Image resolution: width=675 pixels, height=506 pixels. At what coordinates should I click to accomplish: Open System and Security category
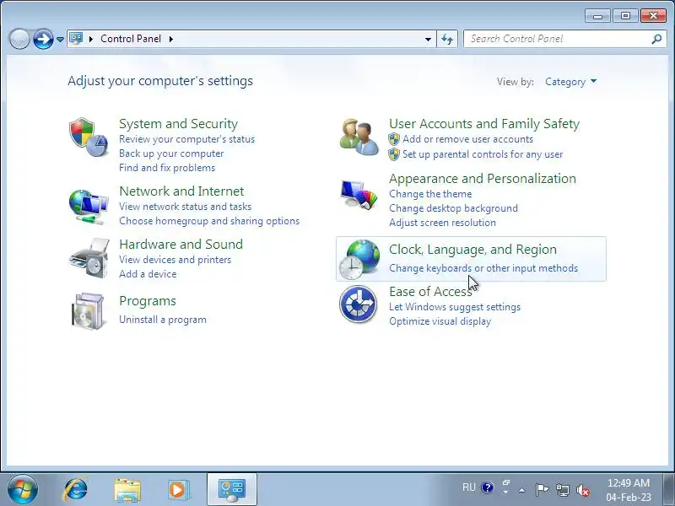click(x=178, y=124)
